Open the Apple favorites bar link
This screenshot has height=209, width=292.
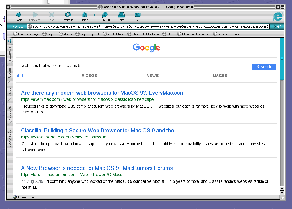(x=49, y=34)
